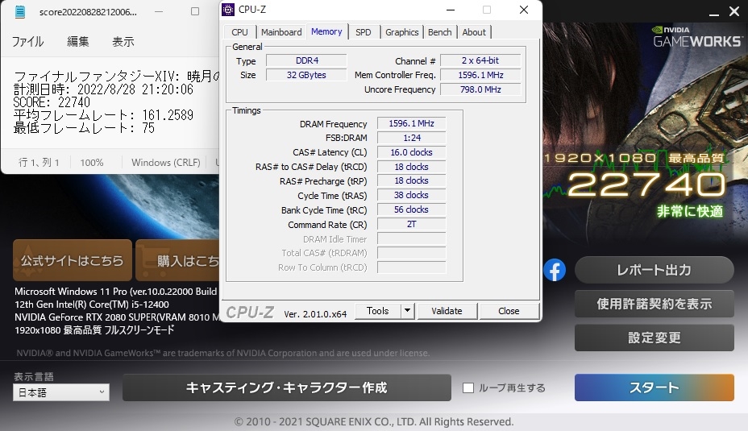Viewport: 748px width, 431px height.
Task: Click the 100% zoom level in Notepad status bar
Action: coord(92,163)
